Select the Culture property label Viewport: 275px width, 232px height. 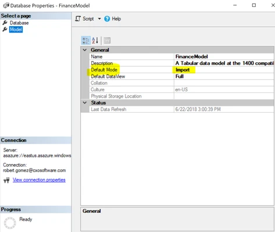click(98, 90)
